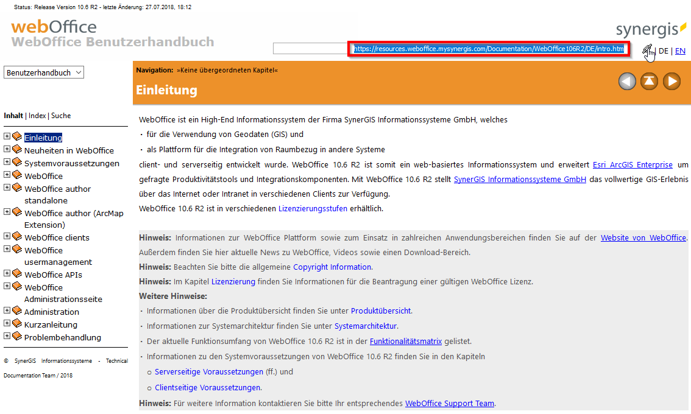Expand the WebOffice Administrationsseite node
Image resolution: width=691 pixels, height=414 pixels.
point(7,286)
